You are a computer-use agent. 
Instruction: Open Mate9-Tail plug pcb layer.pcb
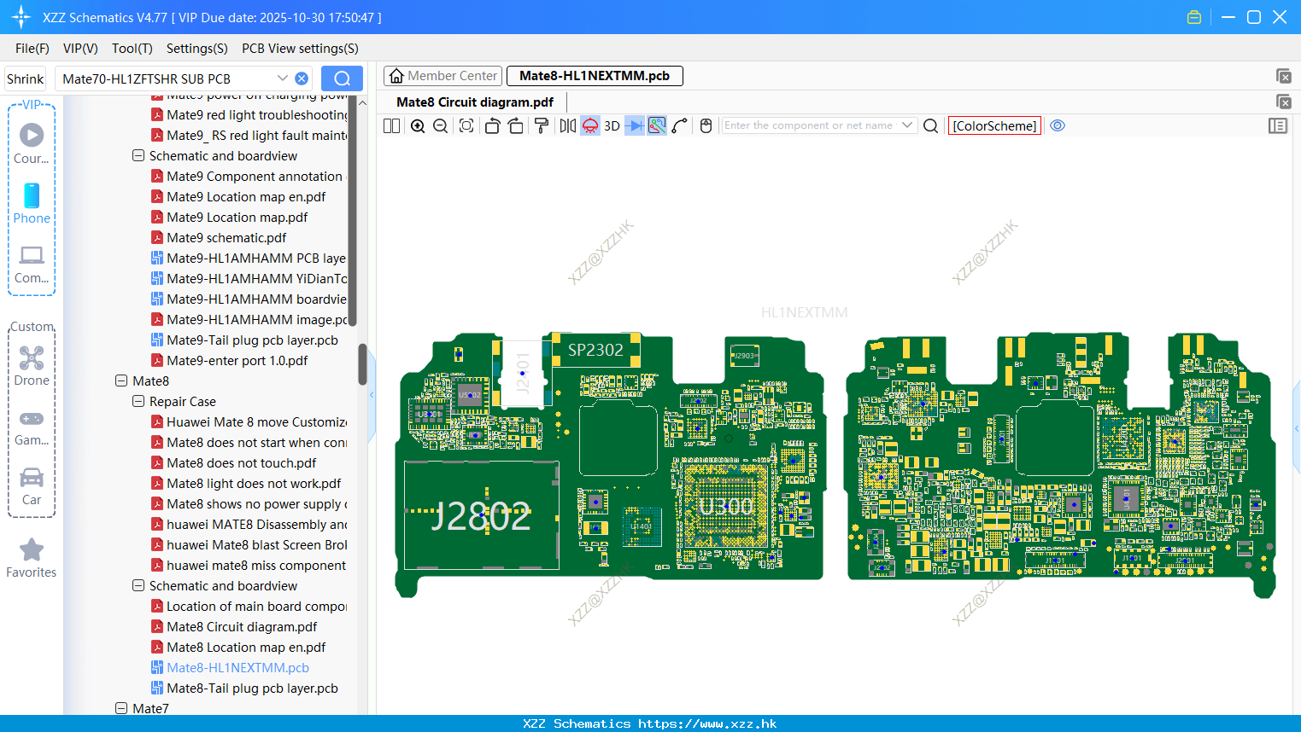(x=252, y=340)
